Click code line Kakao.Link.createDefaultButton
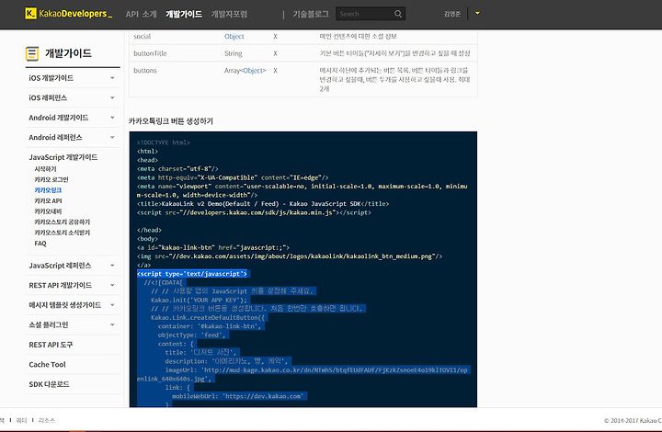Screen dimensions: 662x432 207,318
